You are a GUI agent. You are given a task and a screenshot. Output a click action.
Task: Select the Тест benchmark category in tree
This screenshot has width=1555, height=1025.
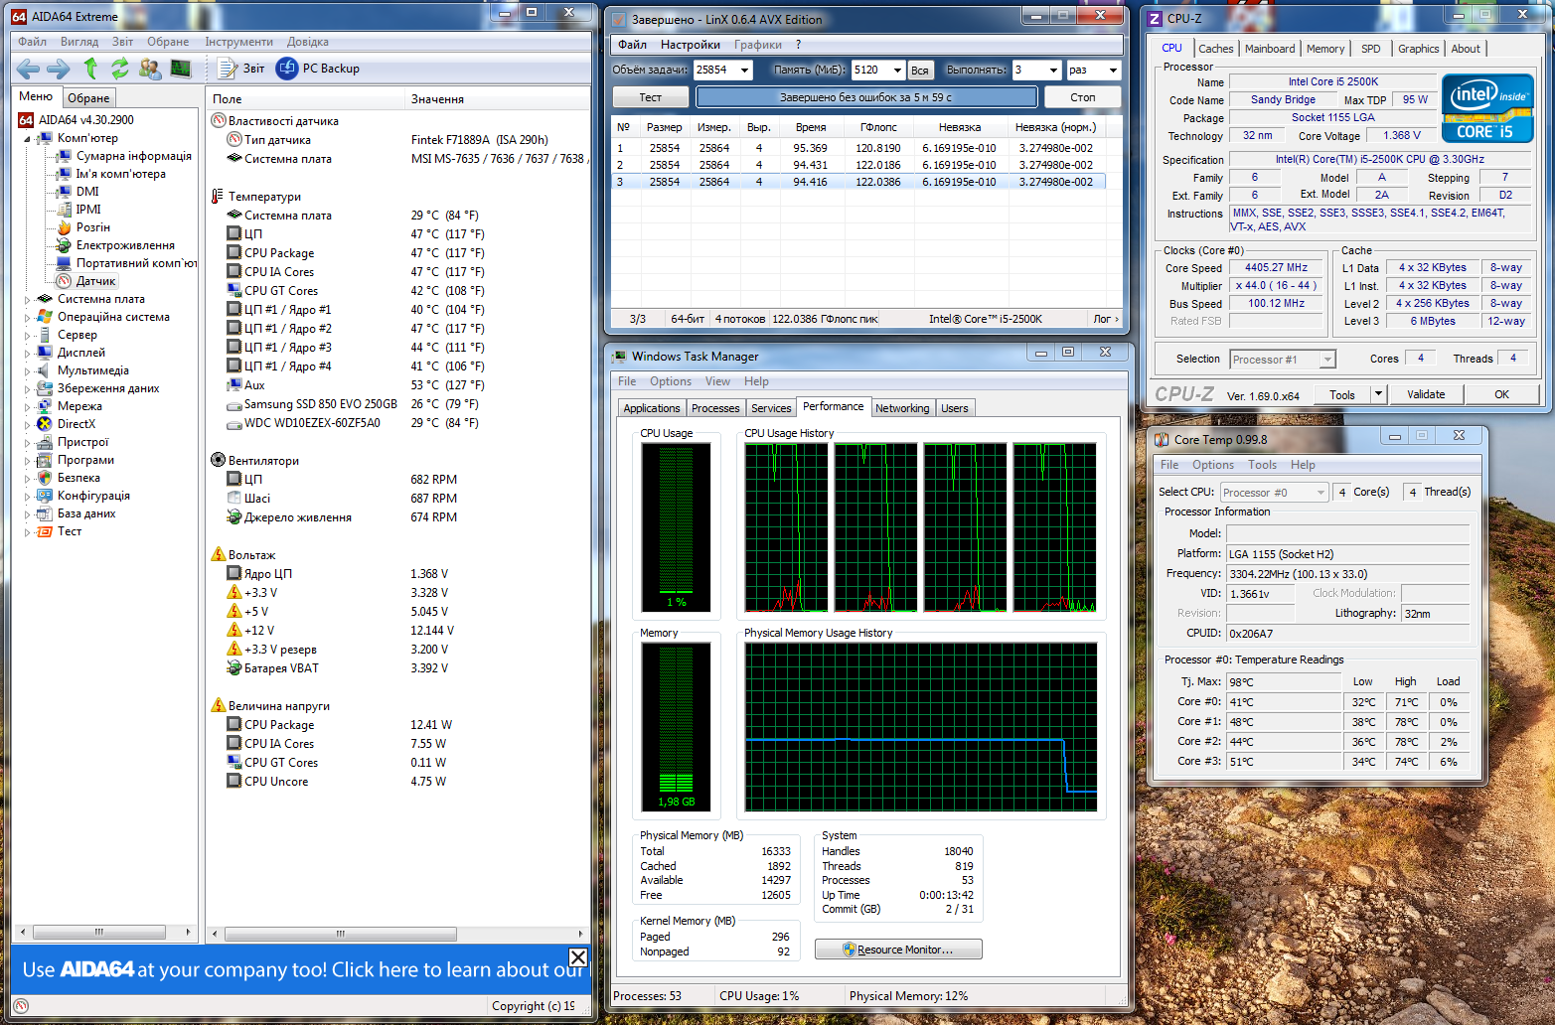click(x=59, y=531)
